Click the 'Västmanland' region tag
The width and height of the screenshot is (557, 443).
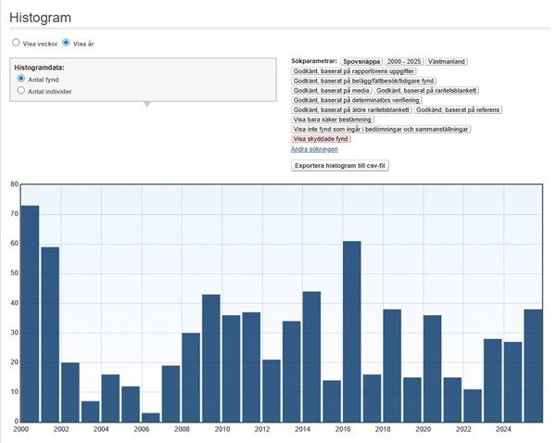(x=447, y=61)
